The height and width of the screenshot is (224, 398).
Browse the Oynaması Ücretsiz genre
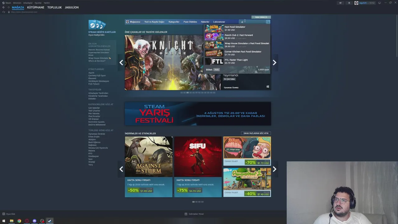click(x=97, y=134)
